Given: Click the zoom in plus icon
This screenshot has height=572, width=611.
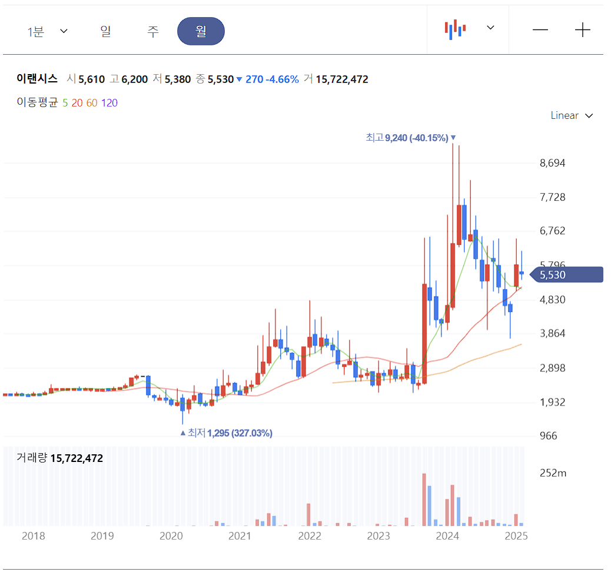Looking at the screenshot, I should [582, 29].
